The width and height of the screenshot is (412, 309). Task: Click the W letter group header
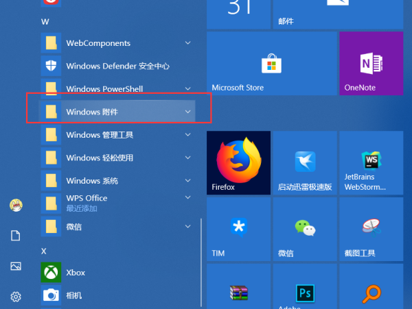tap(45, 21)
